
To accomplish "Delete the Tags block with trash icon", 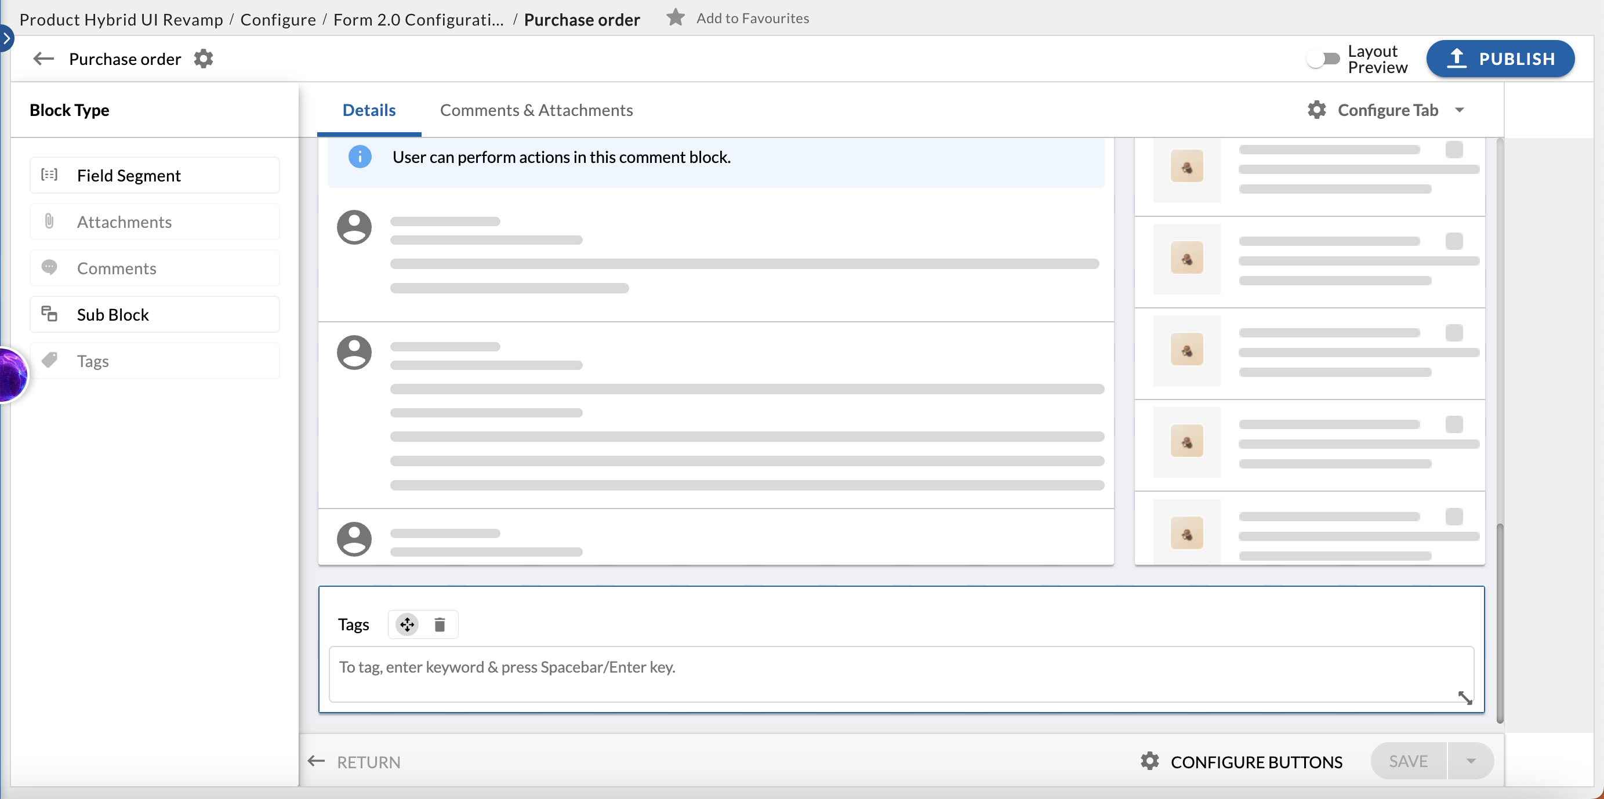I will point(440,624).
